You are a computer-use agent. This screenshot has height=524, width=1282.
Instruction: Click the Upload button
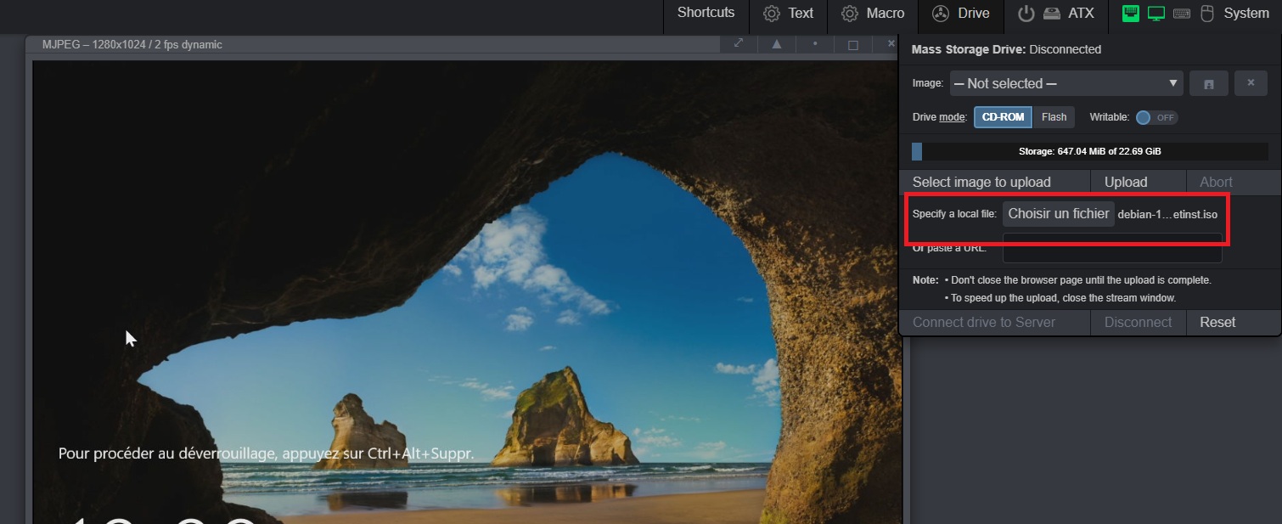1138,182
